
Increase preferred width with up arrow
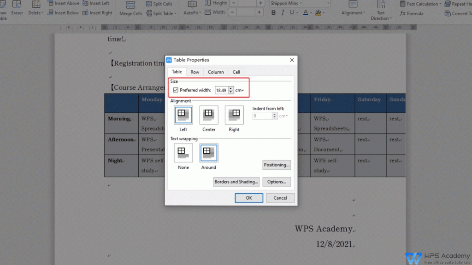click(231, 88)
